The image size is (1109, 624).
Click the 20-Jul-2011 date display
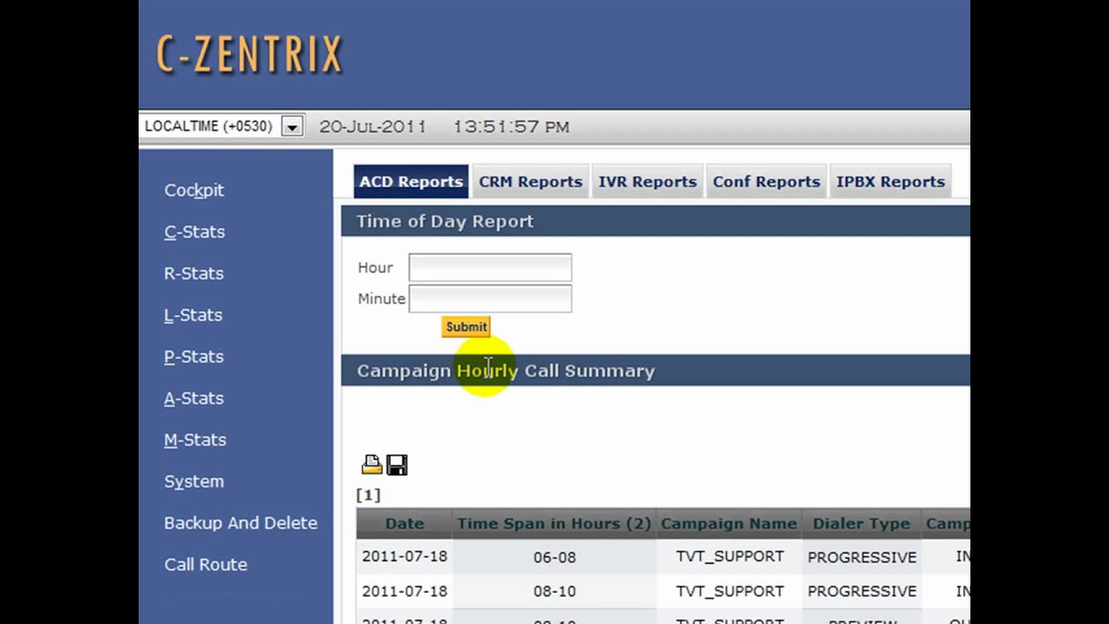pos(373,127)
